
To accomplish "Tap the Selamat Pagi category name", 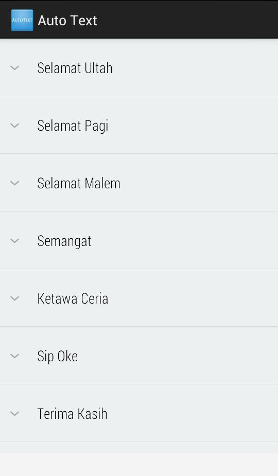I will 73,126.
